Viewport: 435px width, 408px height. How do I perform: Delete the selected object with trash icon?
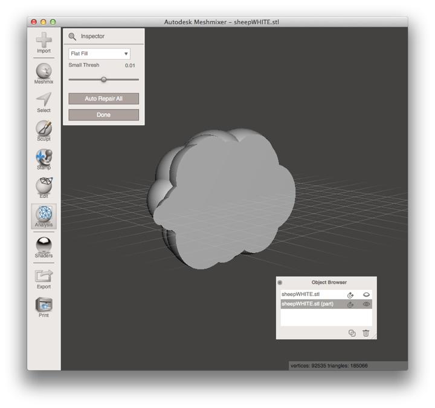[x=366, y=333]
